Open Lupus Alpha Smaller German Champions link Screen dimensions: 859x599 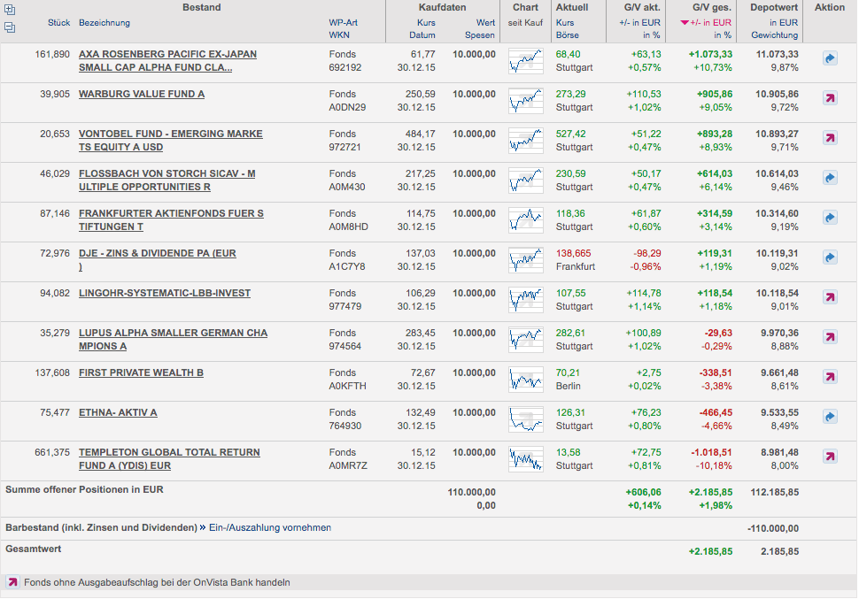[x=173, y=340]
